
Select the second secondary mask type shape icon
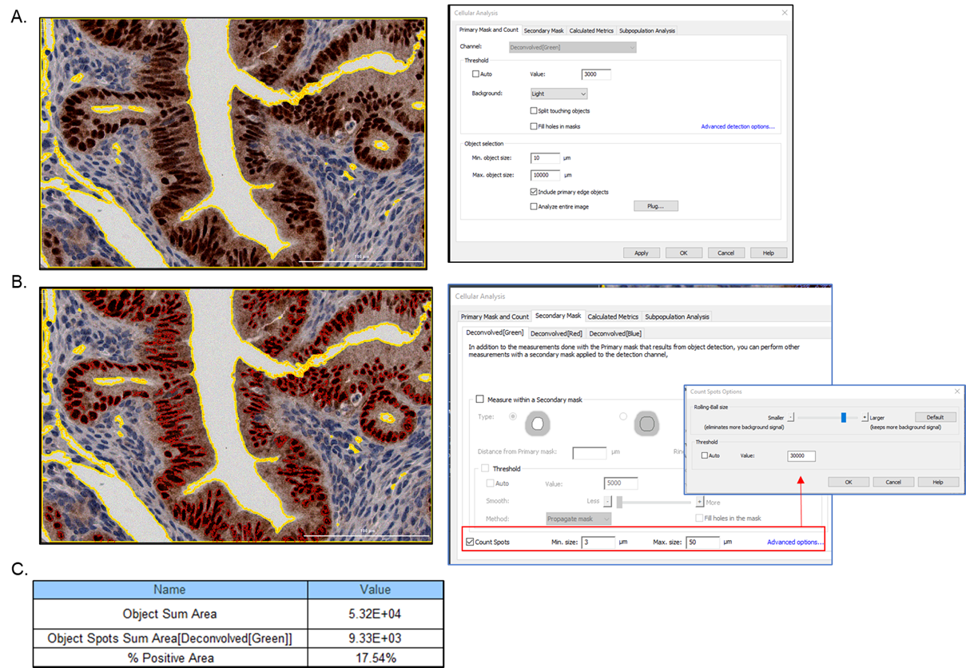(x=647, y=423)
